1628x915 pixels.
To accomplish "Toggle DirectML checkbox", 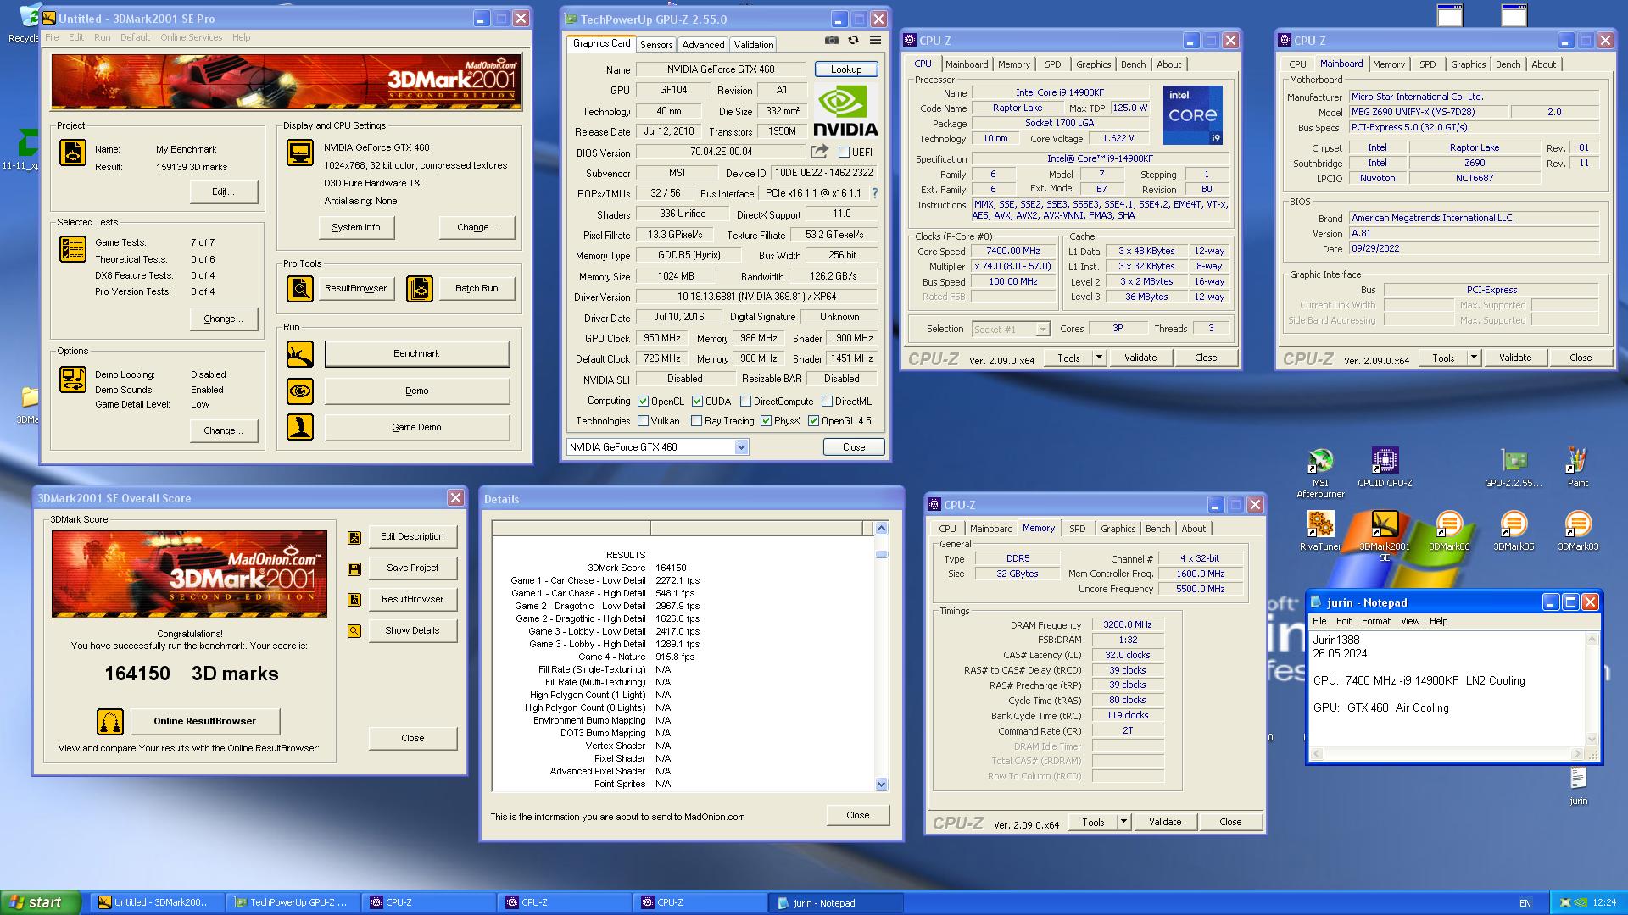I will pos(827,402).
